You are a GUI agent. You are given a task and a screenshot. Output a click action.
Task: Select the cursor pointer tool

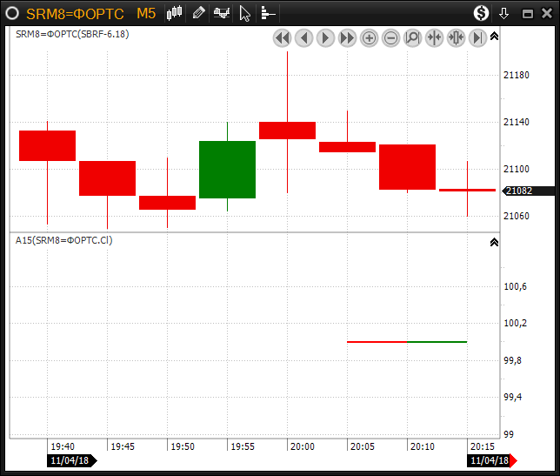tap(245, 13)
